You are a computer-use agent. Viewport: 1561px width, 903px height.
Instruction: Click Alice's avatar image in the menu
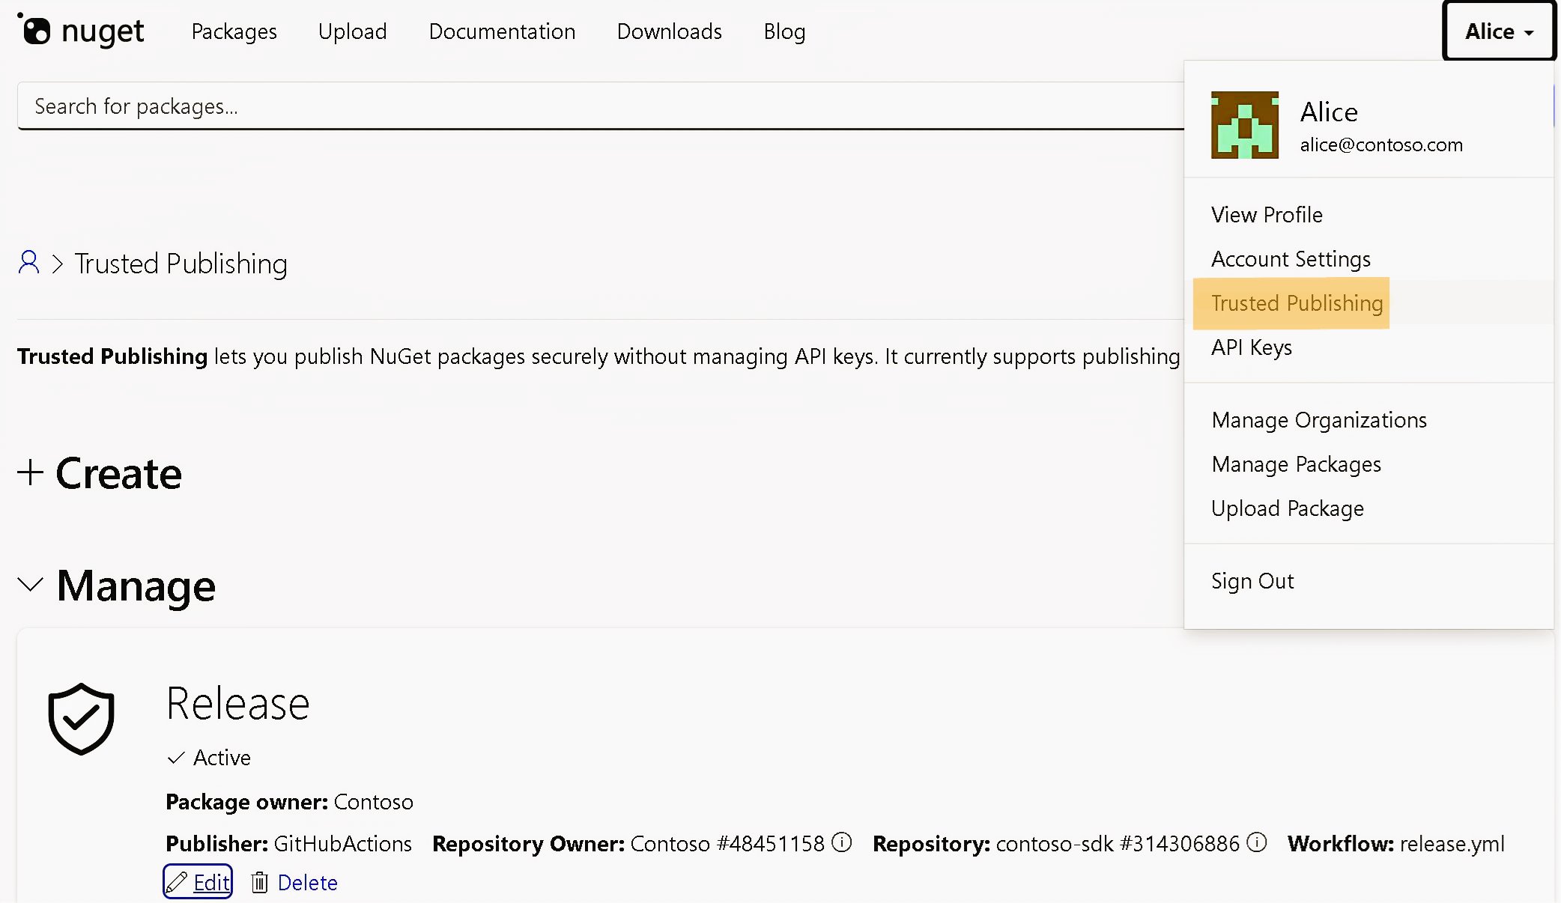pyautogui.click(x=1244, y=124)
